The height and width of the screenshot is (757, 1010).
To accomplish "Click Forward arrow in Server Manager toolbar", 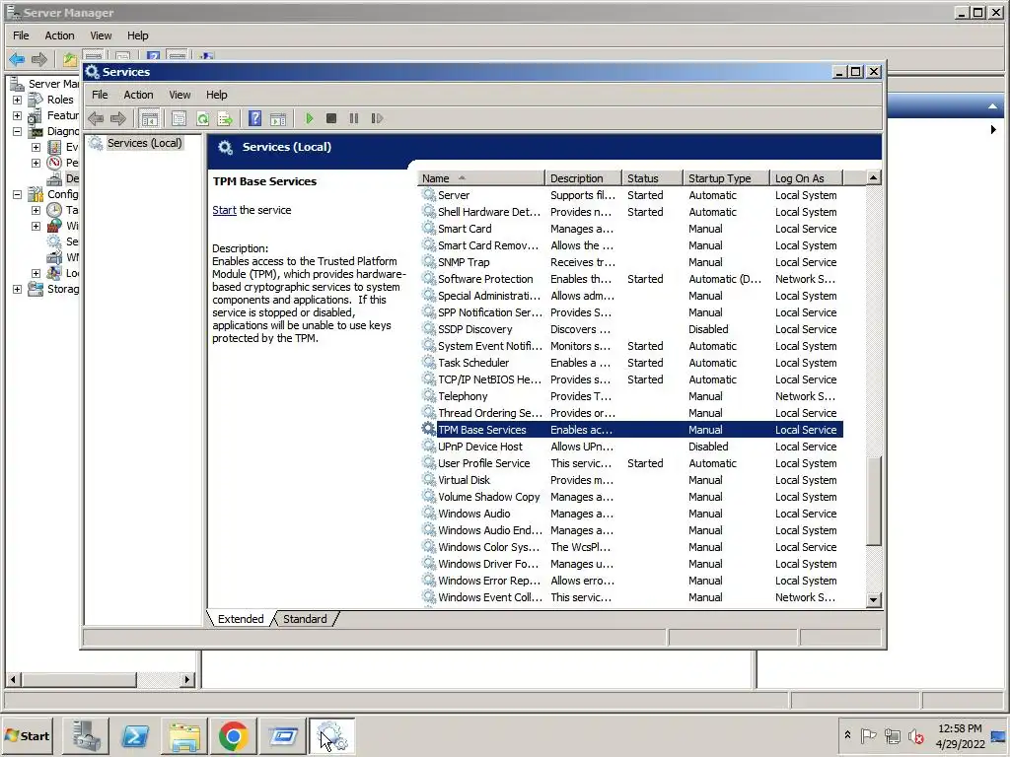I will 39,59.
